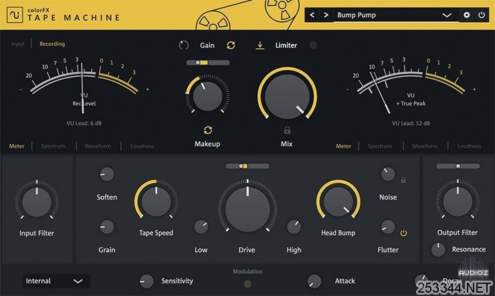
Task: Toggle the Gain link sync icon
Action: coord(231,45)
